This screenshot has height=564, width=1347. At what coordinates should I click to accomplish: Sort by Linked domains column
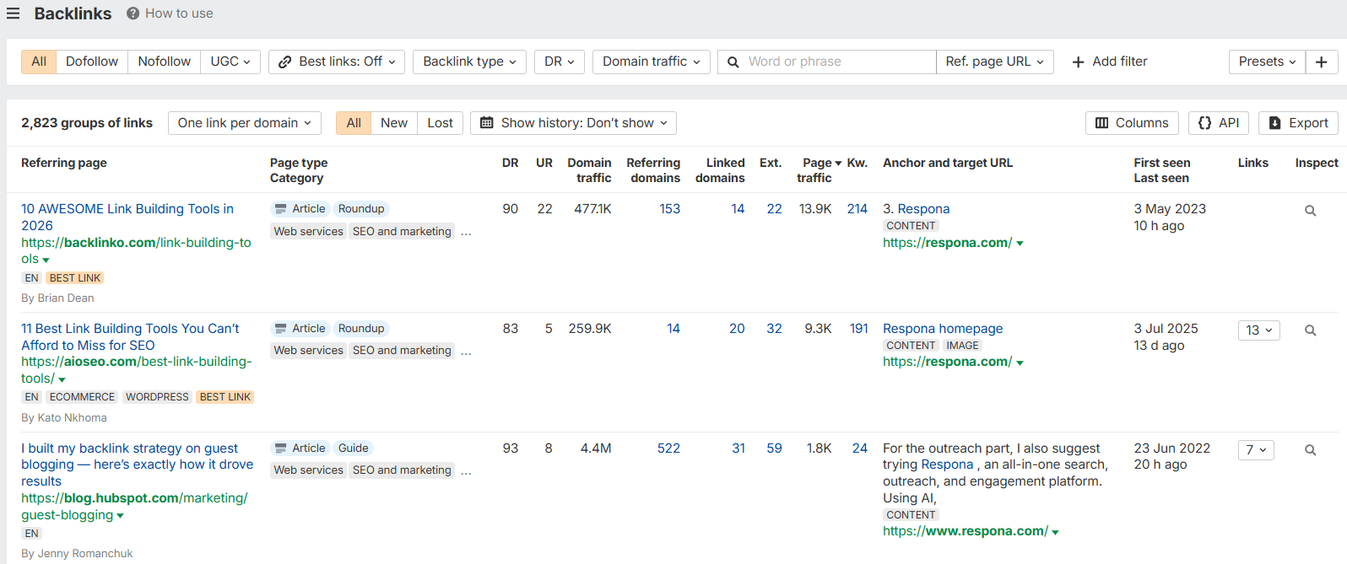pos(720,170)
